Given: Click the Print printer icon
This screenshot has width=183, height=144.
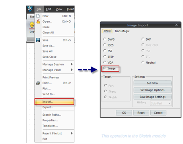Looking at the screenshot, I should (x=38, y=83).
